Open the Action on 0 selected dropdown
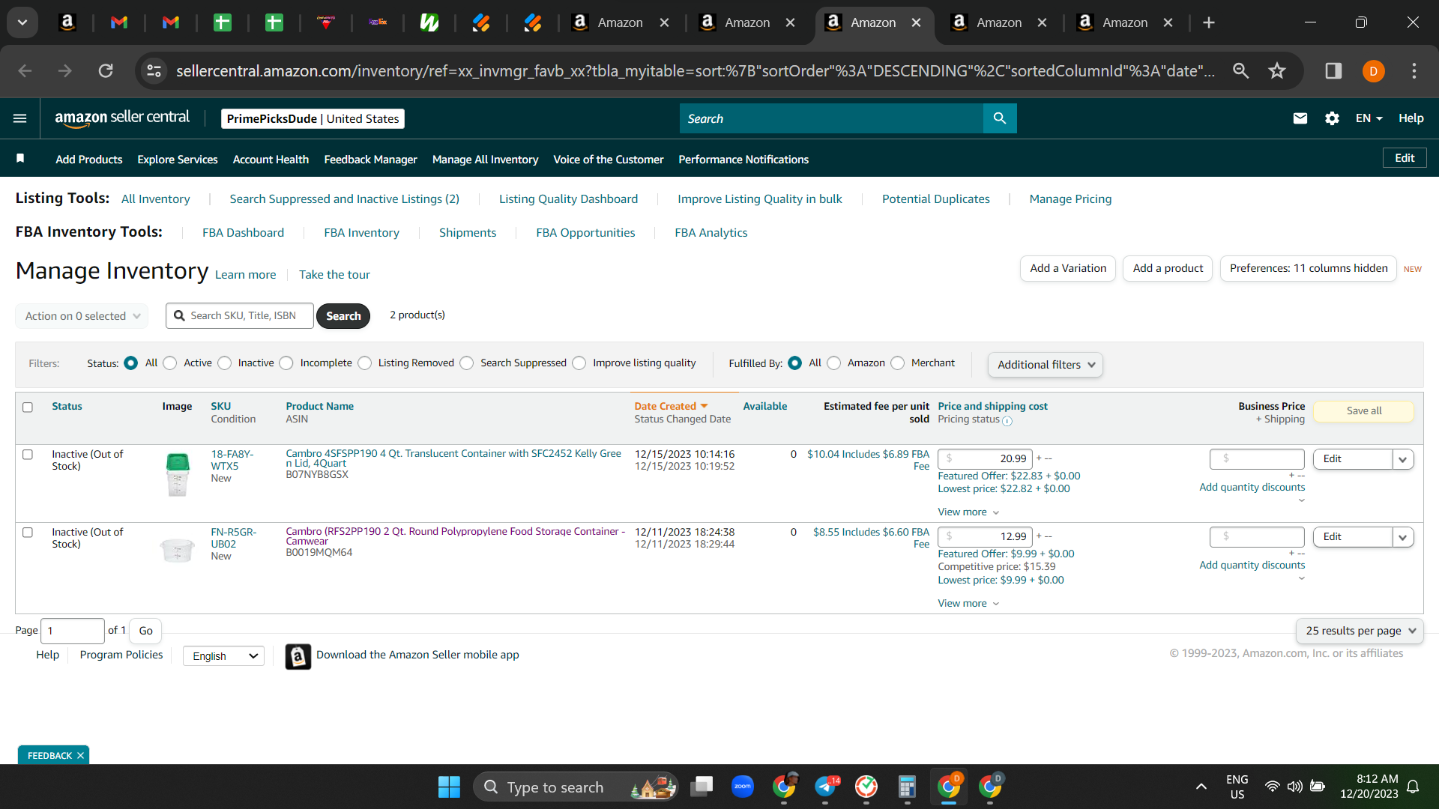The height and width of the screenshot is (809, 1439). [82, 316]
